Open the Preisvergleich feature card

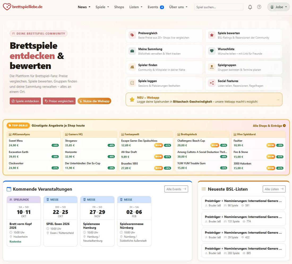point(164,35)
